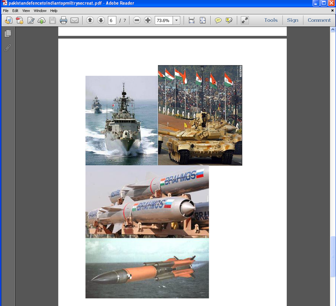
Task: Click the fit one full page icon
Action: coord(203,20)
